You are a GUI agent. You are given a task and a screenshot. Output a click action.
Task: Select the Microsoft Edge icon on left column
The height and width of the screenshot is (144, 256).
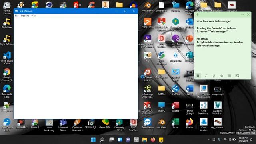(x=7, y=92)
